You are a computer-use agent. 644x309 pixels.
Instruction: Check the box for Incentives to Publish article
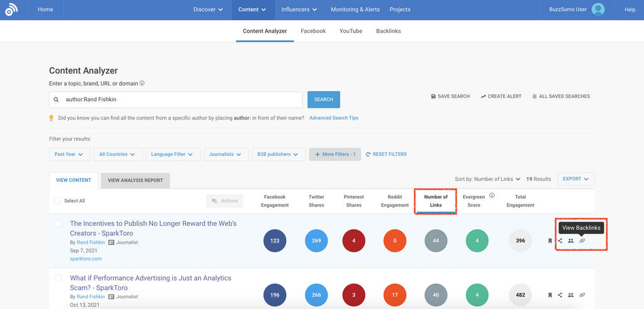[58, 224]
